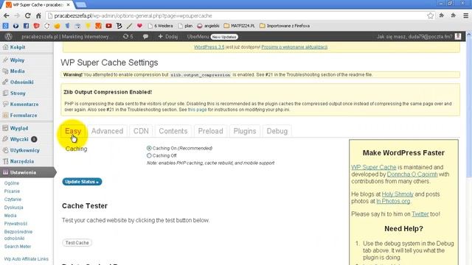Switch to the Plugins tab
This screenshot has width=472, height=265.
(x=245, y=131)
